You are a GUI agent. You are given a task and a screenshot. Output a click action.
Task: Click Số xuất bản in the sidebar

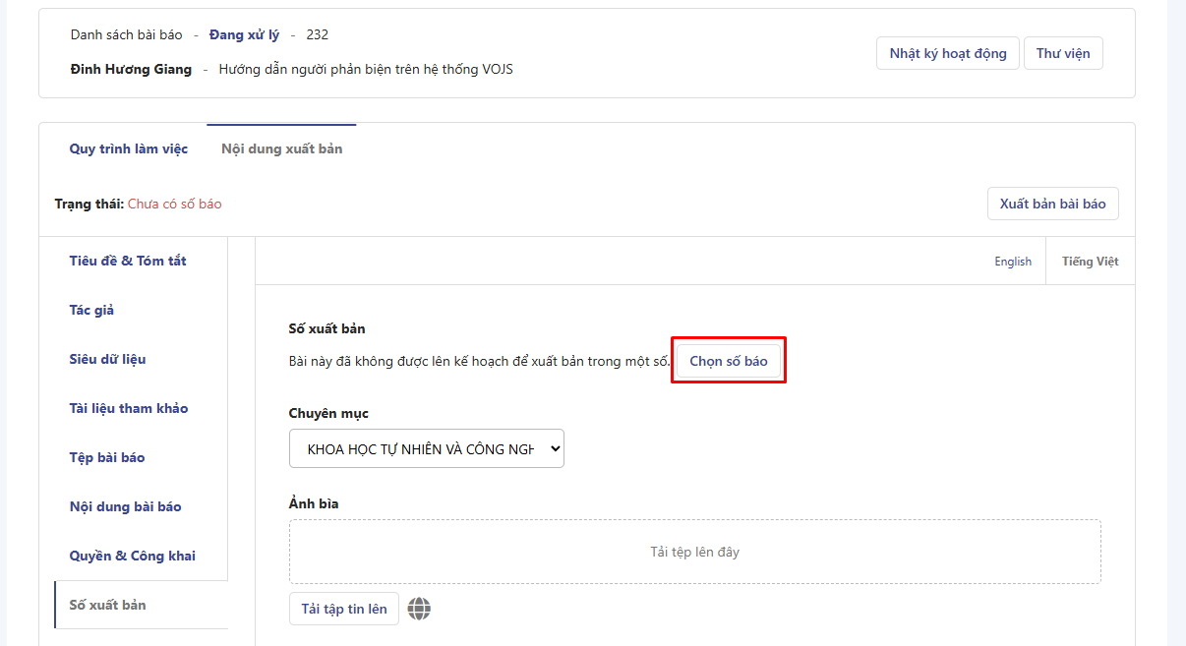(x=107, y=605)
